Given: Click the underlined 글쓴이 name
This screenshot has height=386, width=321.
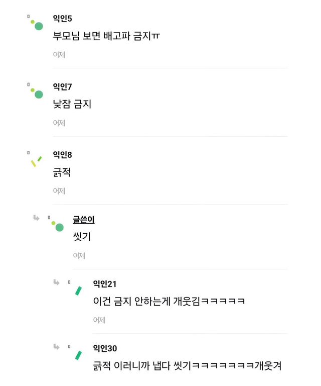Looking at the screenshot, I should [x=84, y=220].
